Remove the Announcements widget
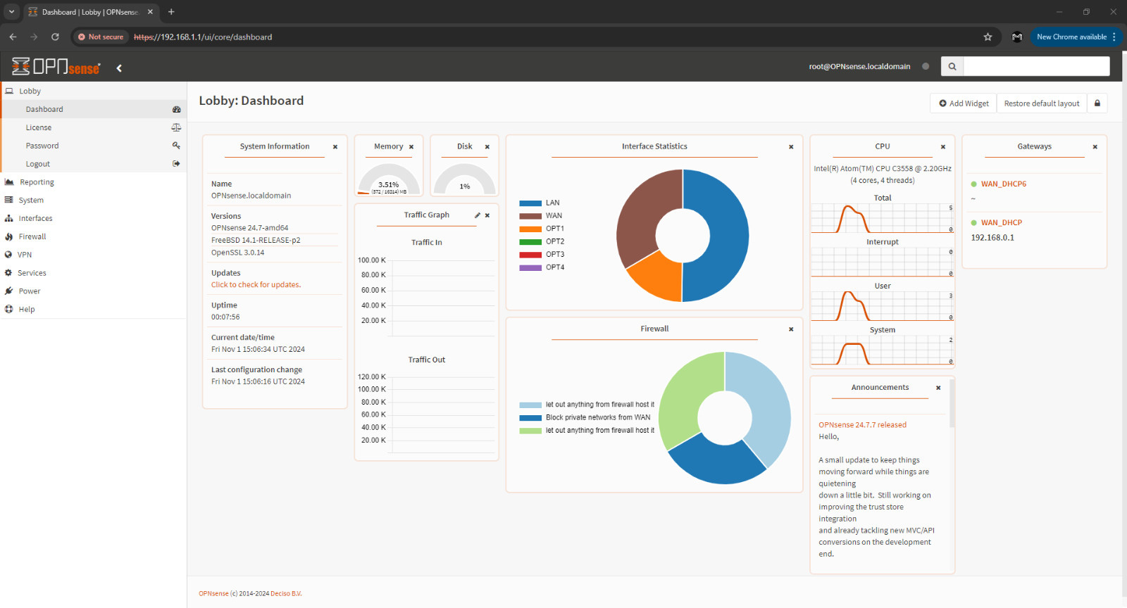 [x=938, y=388]
